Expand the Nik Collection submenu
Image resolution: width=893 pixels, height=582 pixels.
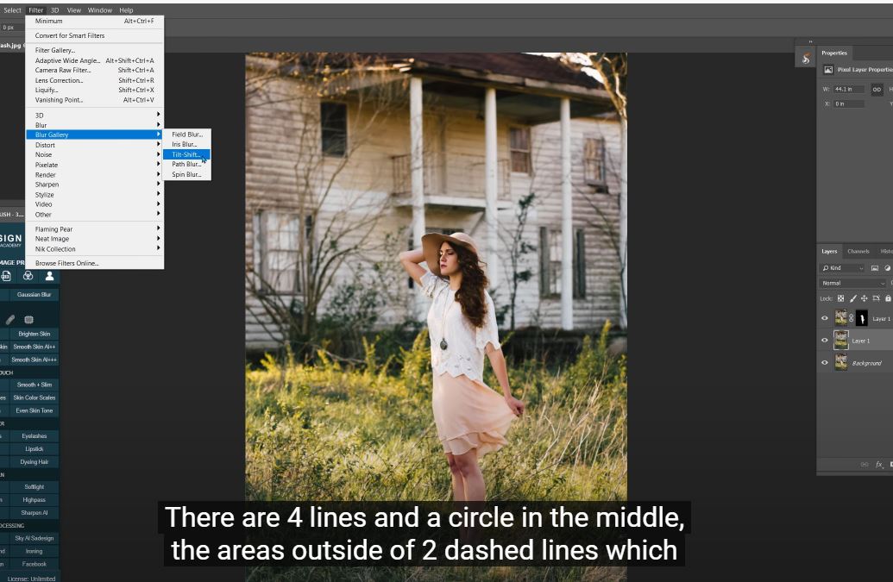pos(95,249)
